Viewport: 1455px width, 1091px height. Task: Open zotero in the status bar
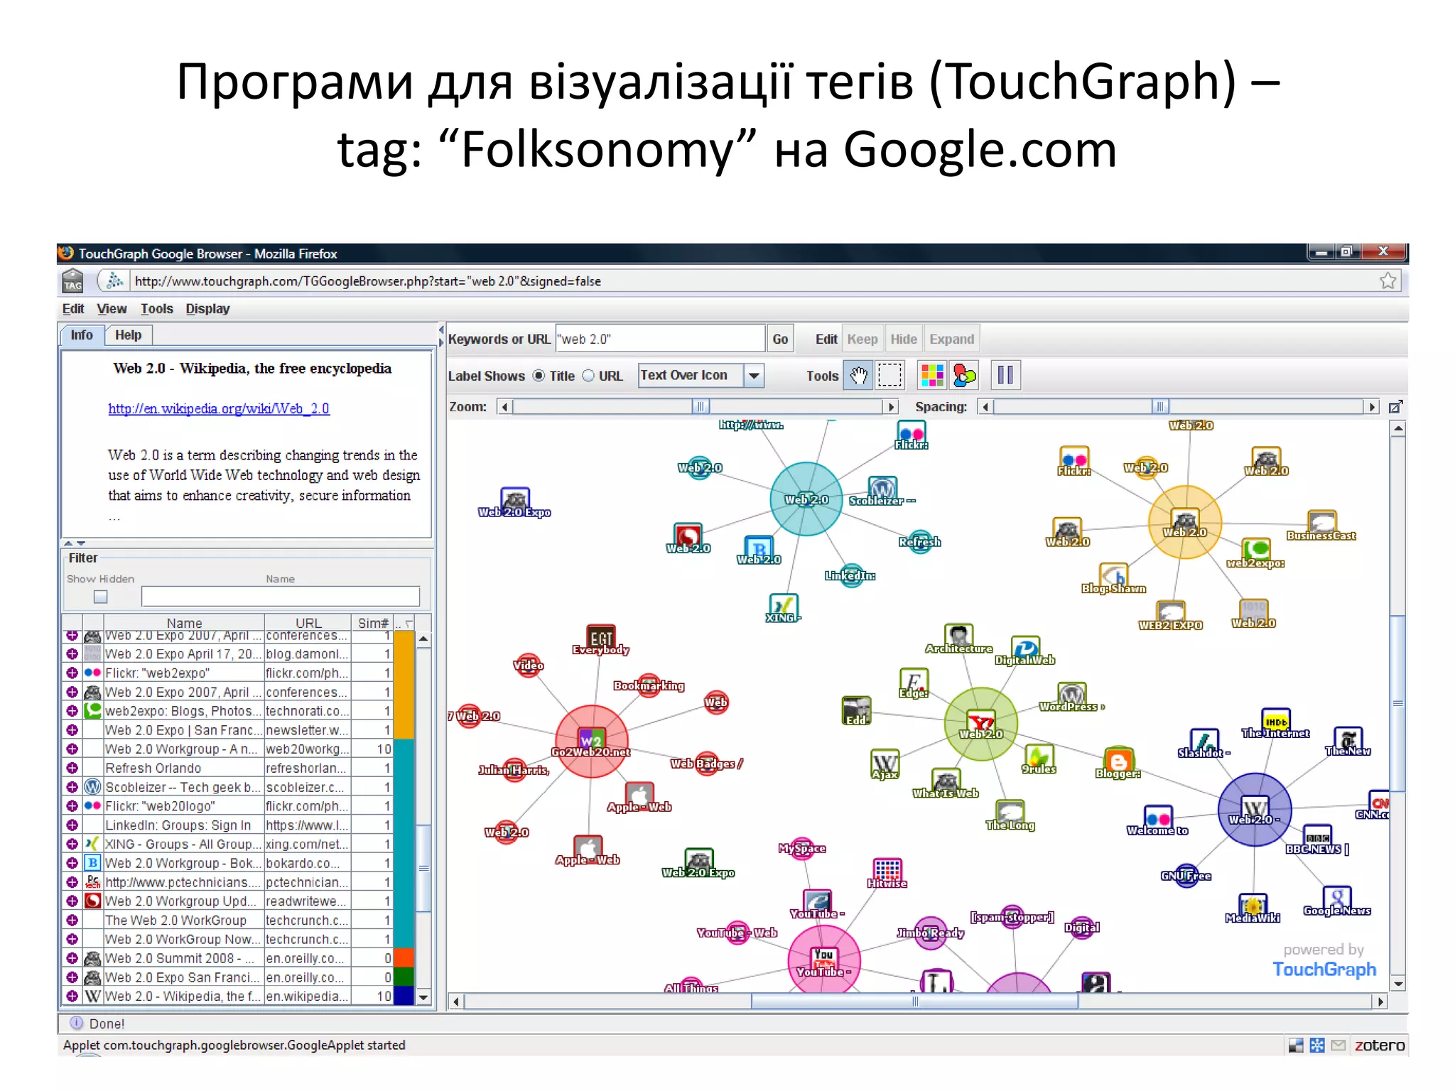pos(1379,1045)
